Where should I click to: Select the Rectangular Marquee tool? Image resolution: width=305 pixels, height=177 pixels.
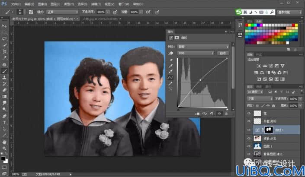4,32
